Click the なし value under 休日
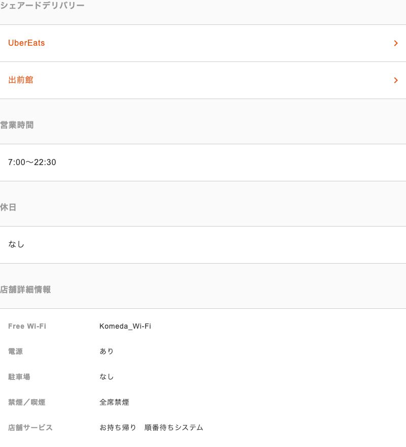 (x=16, y=244)
